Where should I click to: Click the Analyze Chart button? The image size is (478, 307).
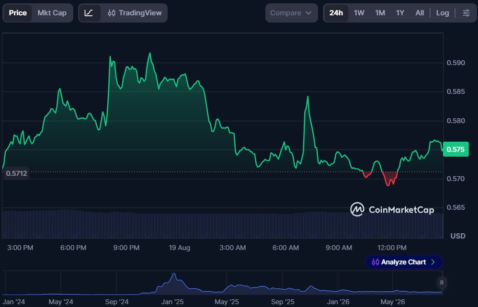click(x=404, y=262)
